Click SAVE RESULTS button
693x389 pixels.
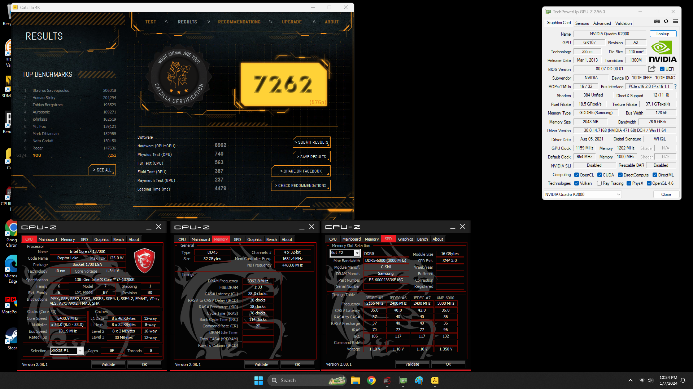(311, 157)
